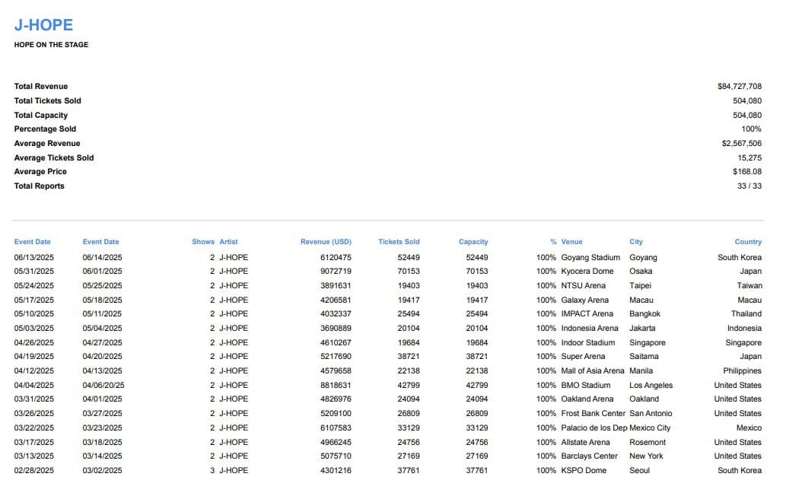Screen dimensions: 786x502
Task: Select the Palacio de los Dep venue cell
Action: [x=594, y=428]
